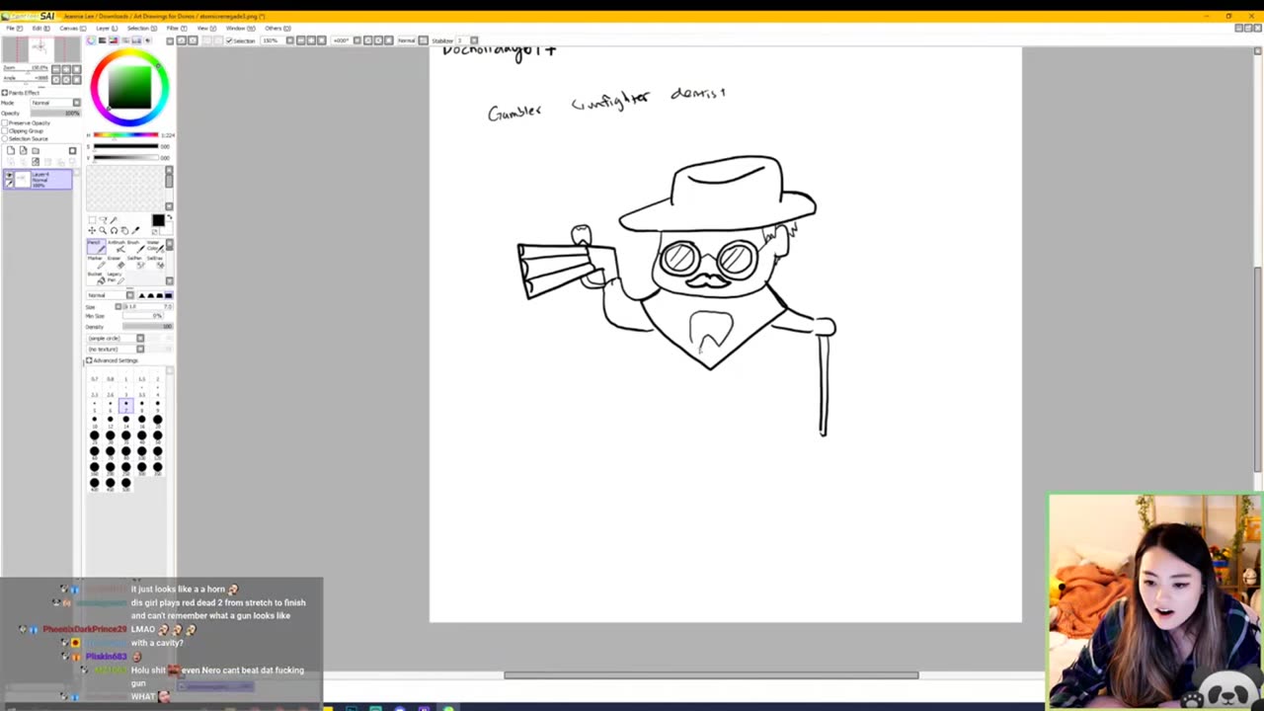Open layer blending Mode dropdown
This screenshot has width=1264, height=711.
55,103
